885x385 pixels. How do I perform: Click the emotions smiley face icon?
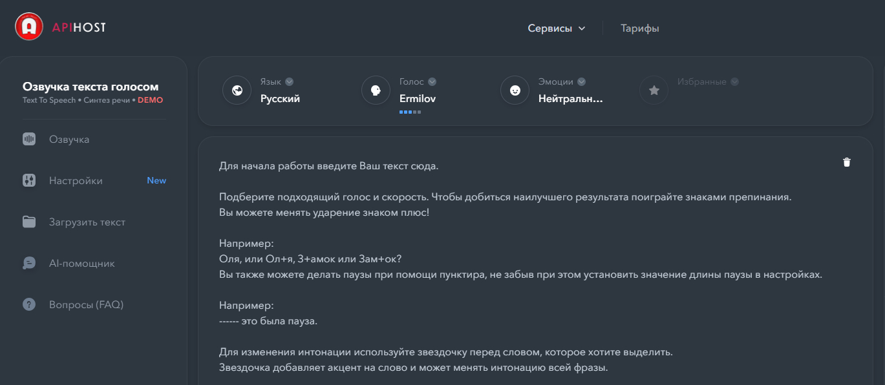(515, 90)
